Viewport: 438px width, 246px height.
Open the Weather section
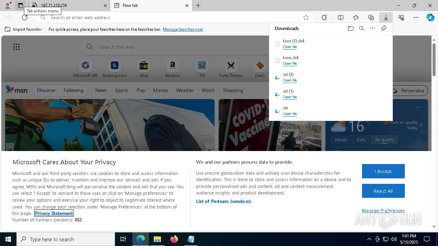click(185, 90)
